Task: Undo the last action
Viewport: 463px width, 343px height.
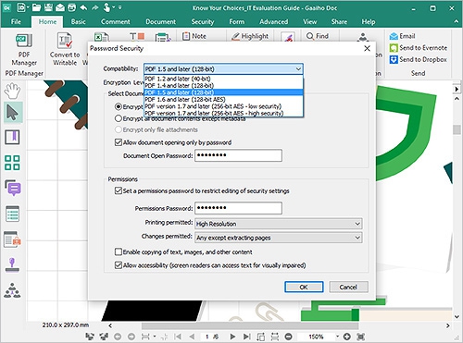Action: [x=83, y=7]
